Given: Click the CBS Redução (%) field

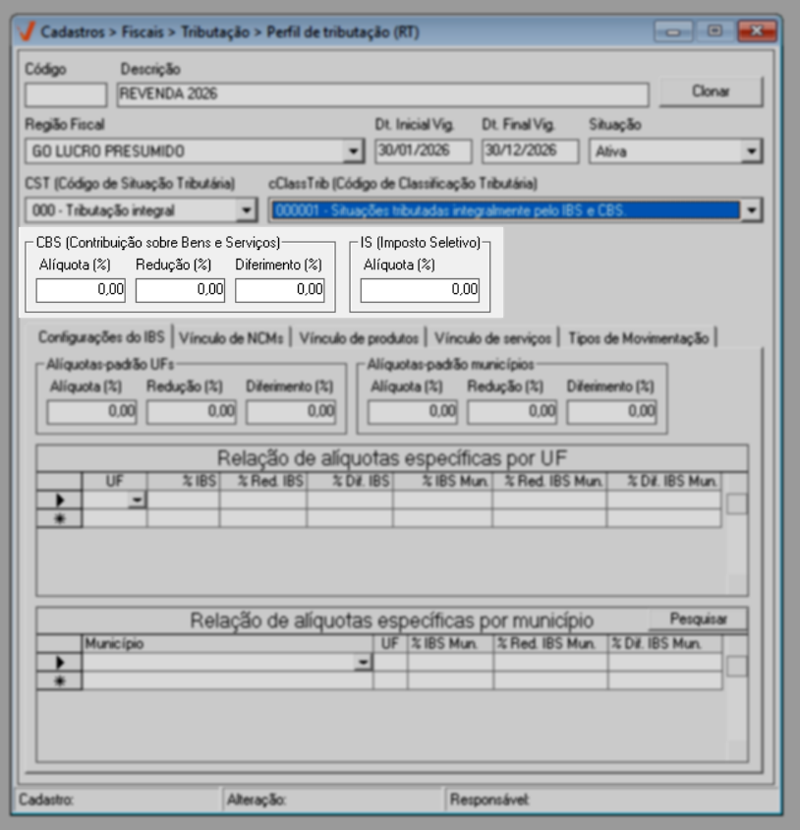Looking at the screenshot, I should tap(181, 290).
